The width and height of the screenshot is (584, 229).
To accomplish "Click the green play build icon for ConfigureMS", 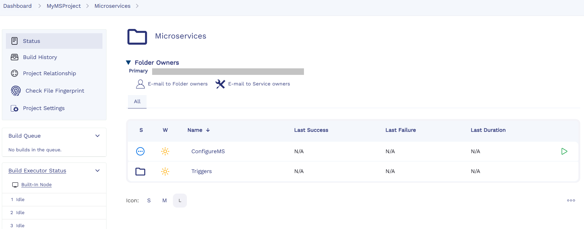I will [564, 151].
